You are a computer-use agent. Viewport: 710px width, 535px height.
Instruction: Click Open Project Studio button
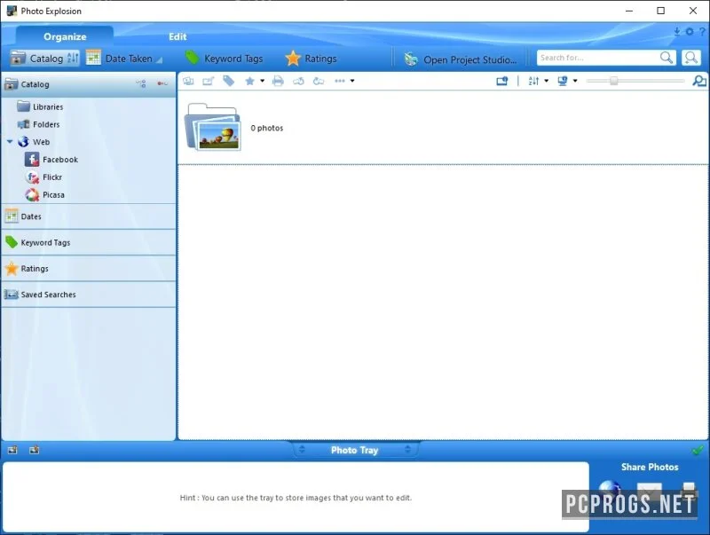click(x=461, y=59)
